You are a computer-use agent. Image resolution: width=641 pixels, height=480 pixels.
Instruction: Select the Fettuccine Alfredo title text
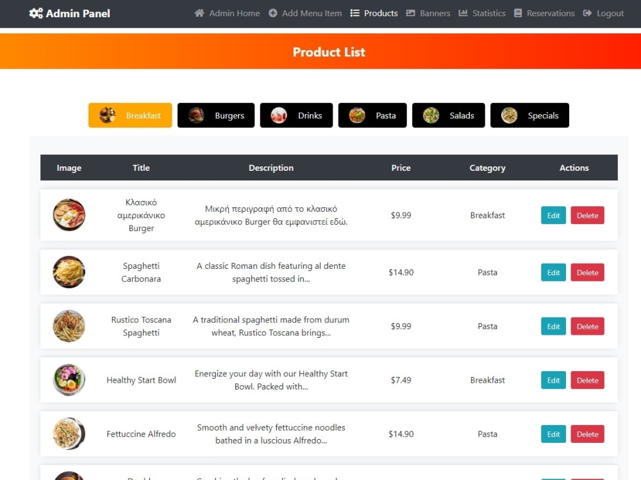point(141,434)
